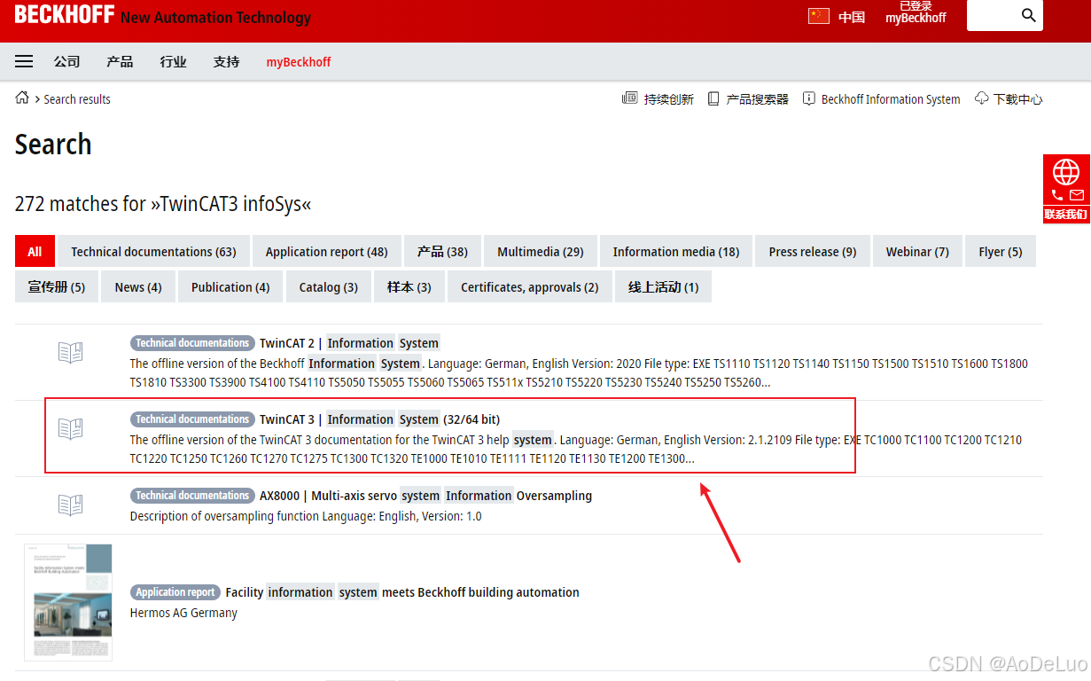Open the 行业 menu
This screenshot has width=1091, height=681.
pos(173,62)
